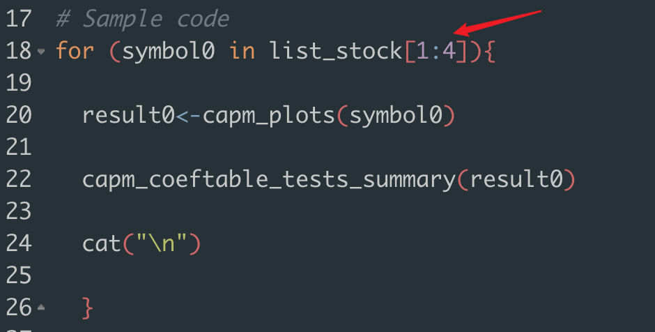Screen dimensions: 655x332
Task: Click the 'for' keyword on line 18
Action: [75, 51]
